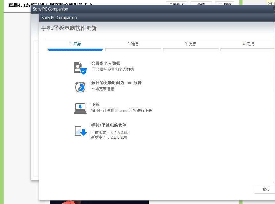275x204 pixels.
Task: Click new version text 6.2.B.0.200
Action: click(x=117, y=137)
